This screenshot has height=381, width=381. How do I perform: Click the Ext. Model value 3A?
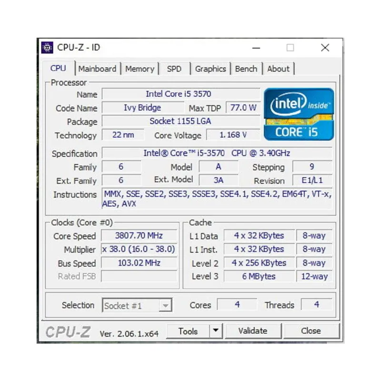click(x=219, y=180)
